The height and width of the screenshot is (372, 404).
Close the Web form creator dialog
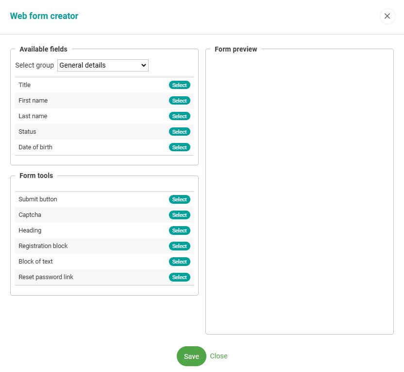coord(387,16)
